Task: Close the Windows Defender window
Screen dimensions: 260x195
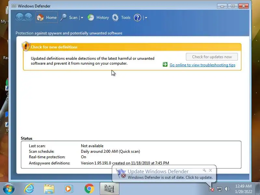Action: (x=243, y=6)
